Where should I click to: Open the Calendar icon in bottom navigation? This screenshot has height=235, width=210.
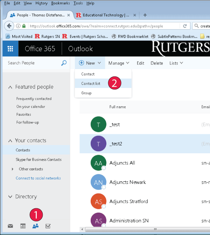click(x=23, y=226)
